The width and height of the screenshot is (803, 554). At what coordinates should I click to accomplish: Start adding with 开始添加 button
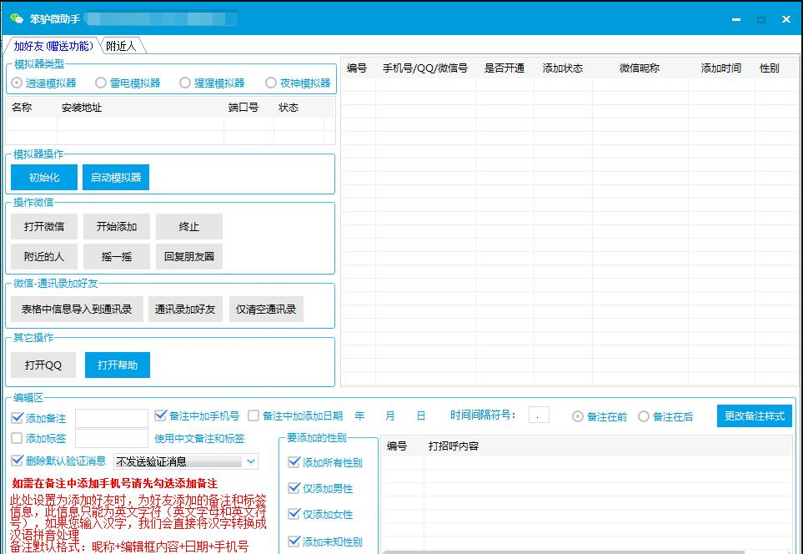click(117, 226)
